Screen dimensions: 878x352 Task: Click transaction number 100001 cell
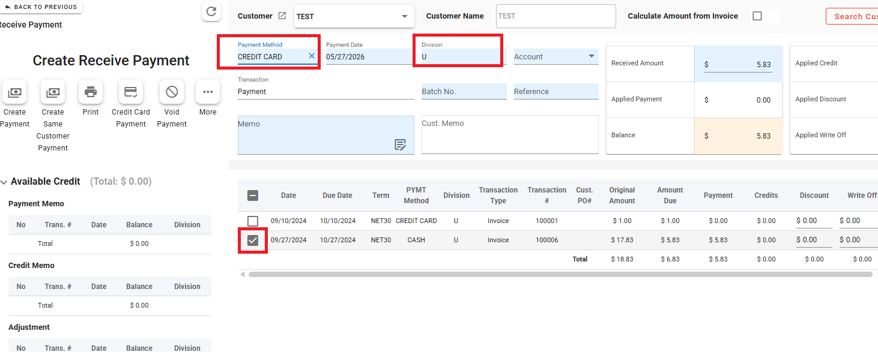coord(546,221)
